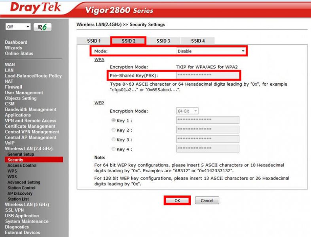The width and height of the screenshot is (311, 237).
Task: Open Load-Balance/Route Policy menu
Action: tap(33, 76)
